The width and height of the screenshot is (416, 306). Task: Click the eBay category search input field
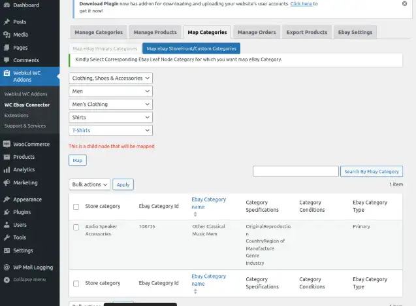click(295, 171)
